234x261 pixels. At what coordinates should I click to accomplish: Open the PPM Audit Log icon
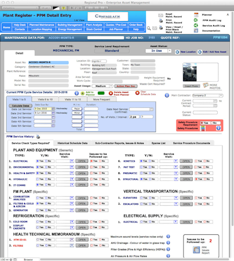click(196, 20)
